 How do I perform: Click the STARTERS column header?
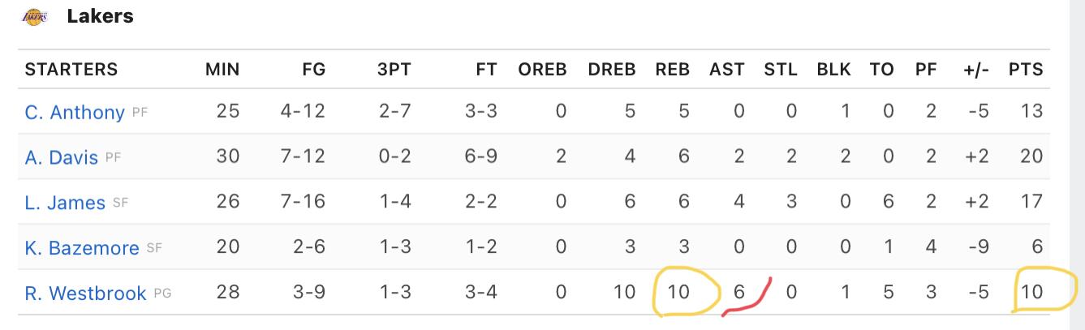(x=71, y=70)
